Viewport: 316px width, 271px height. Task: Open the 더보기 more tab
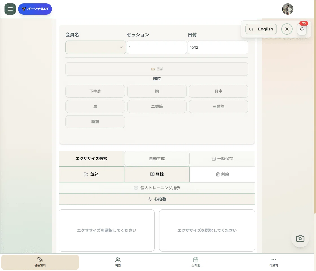[x=273, y=262]
